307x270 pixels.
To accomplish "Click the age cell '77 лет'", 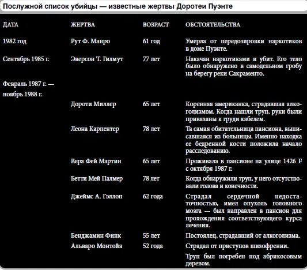I will [x=151, y=59].
